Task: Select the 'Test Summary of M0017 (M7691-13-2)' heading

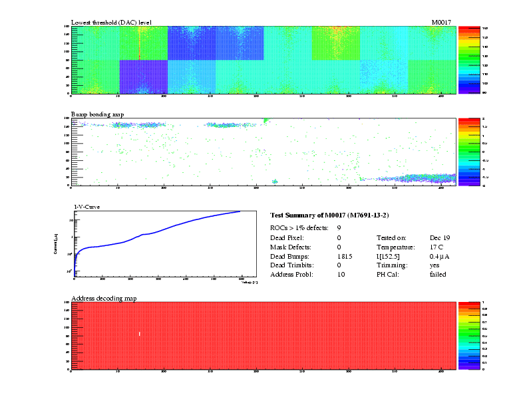Action: click(x=329, y=215)
